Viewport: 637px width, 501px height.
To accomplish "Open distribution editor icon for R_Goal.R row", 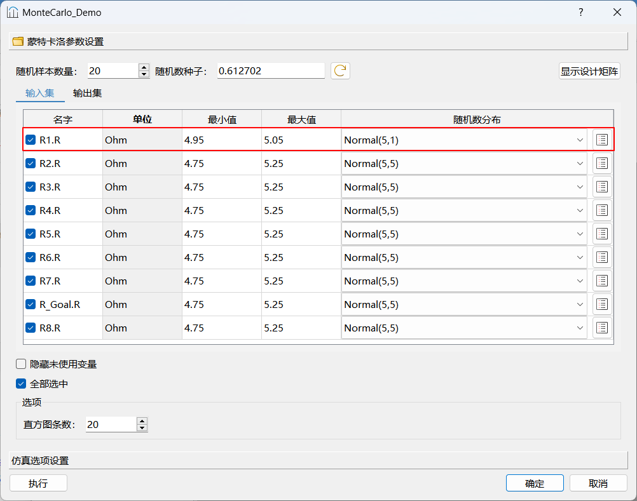I will coord(602,304).
